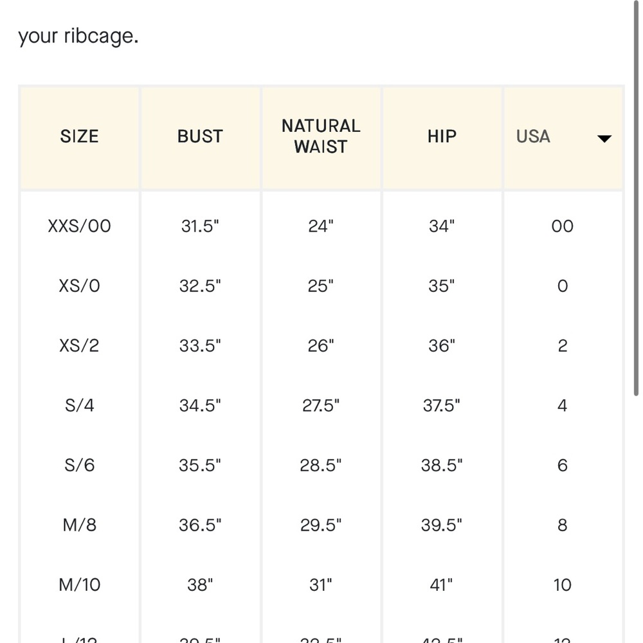Select the 27.5" natural waist value
Viewport: 643px width, 643px height.
tap(321, 406)
